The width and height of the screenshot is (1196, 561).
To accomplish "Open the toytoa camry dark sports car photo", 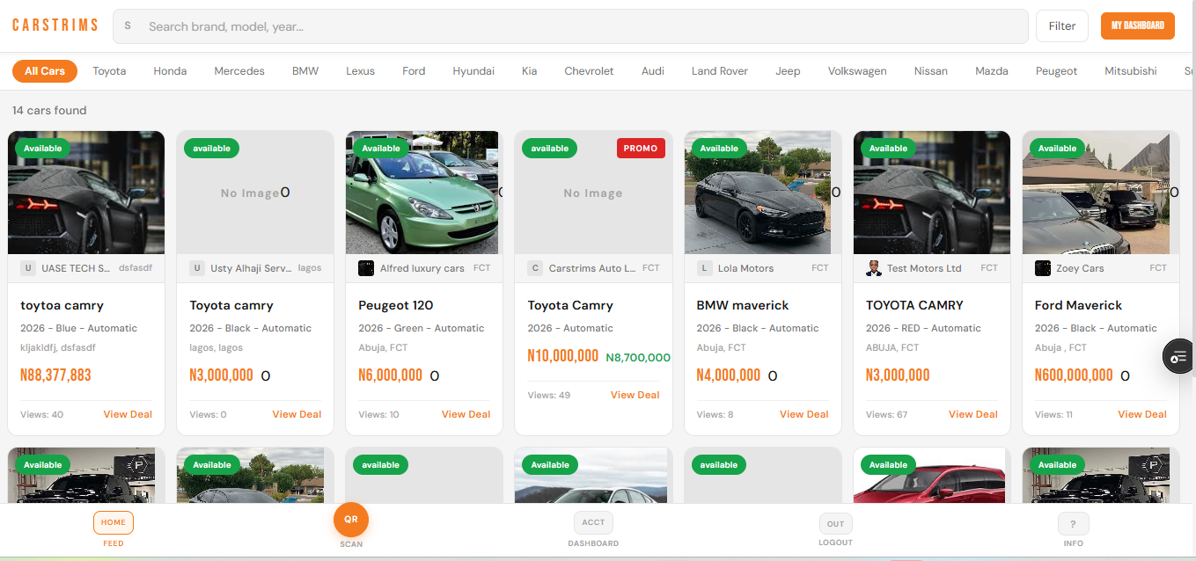I will tap(86, 193).
